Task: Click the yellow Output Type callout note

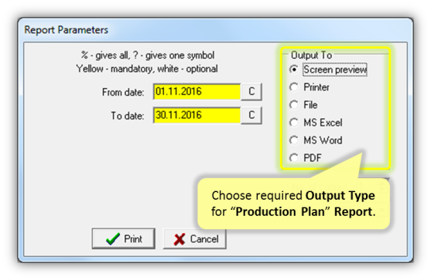Action: point(293,204)
